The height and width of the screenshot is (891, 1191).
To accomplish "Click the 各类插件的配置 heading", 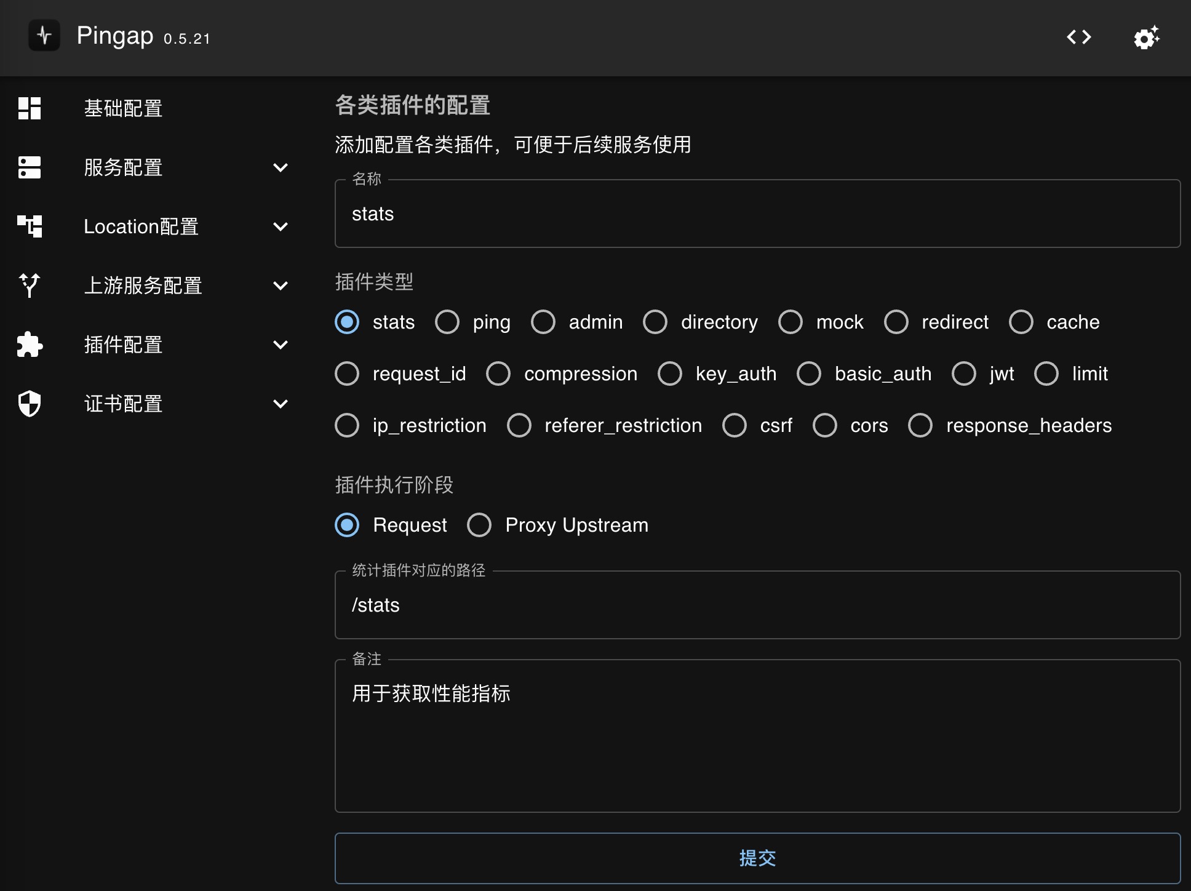I will [412, 105].
